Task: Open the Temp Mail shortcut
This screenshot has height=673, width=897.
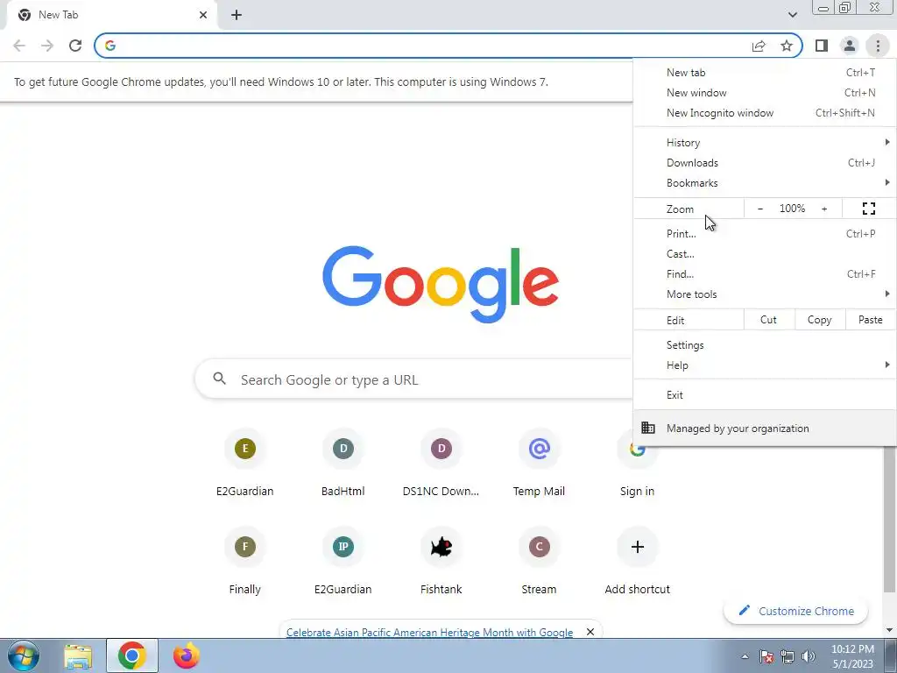Action: [x=539, y=464]
